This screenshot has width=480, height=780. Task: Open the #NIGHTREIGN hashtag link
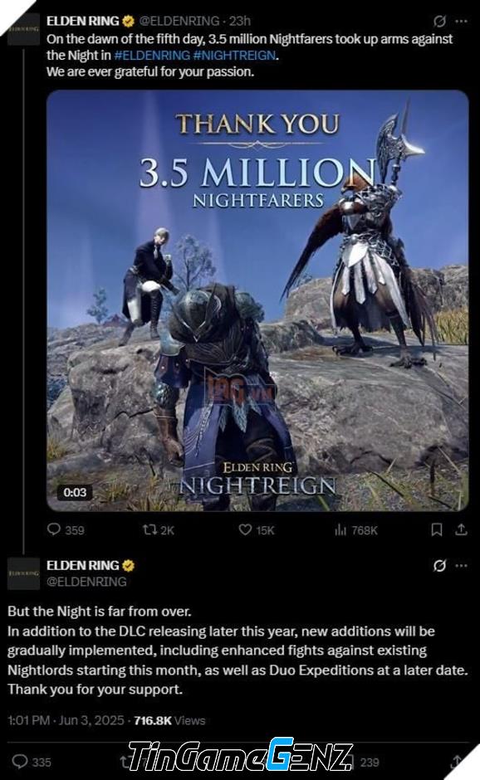234,56
